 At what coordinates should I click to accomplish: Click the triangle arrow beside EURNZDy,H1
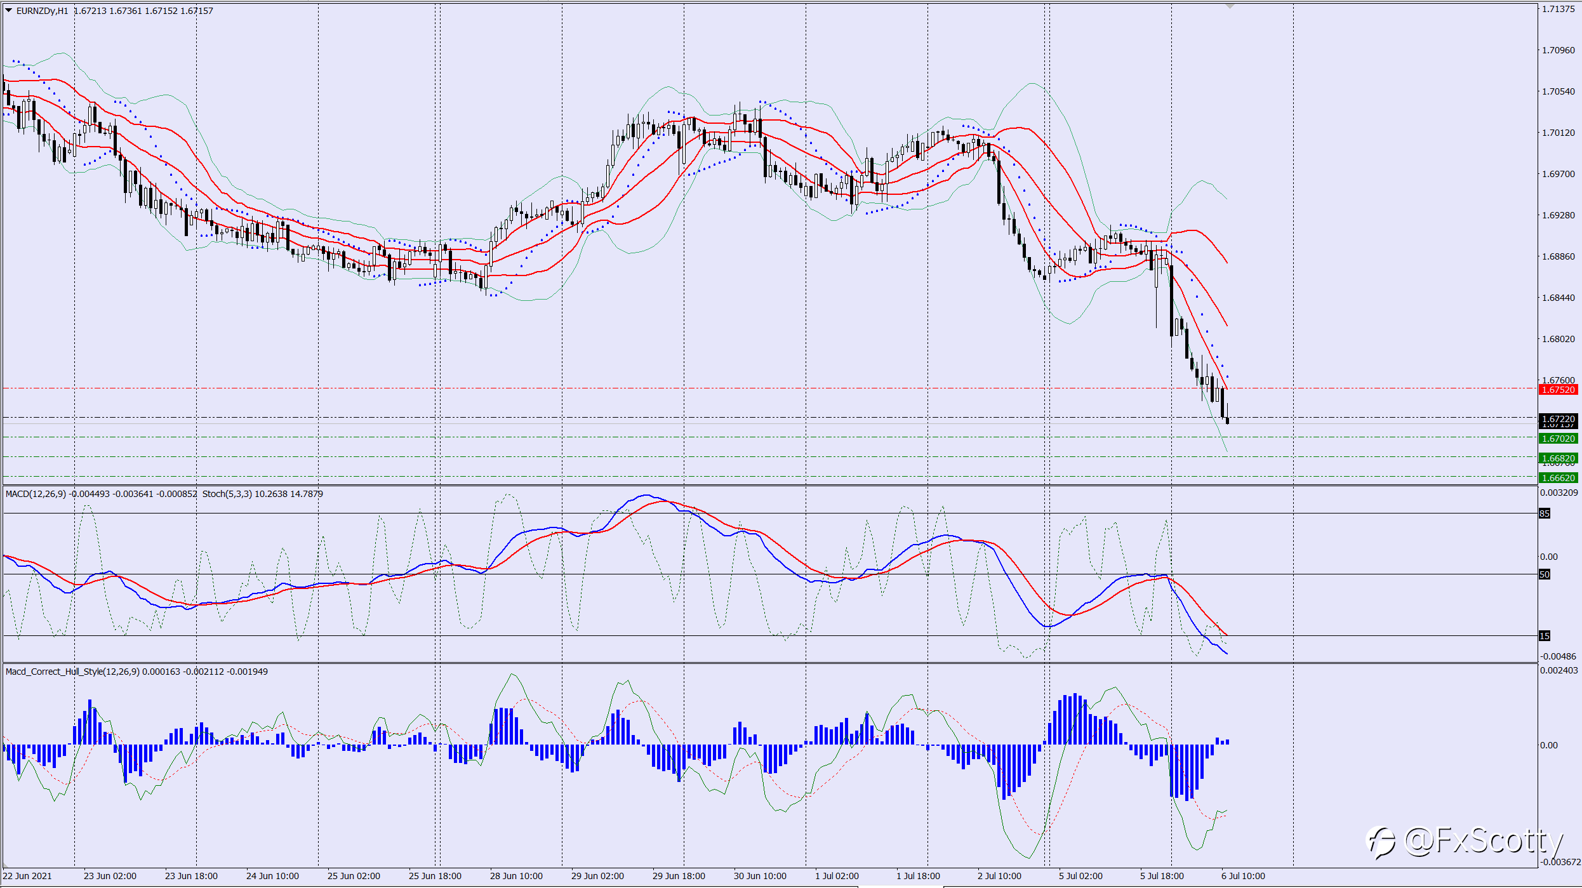(9, 10)
